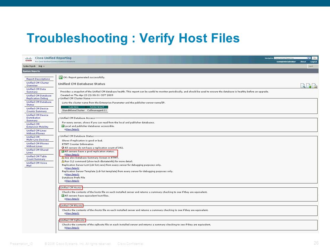Open Unified CM Device Counts Summary report
330x247 pixels.
[37, 110]
